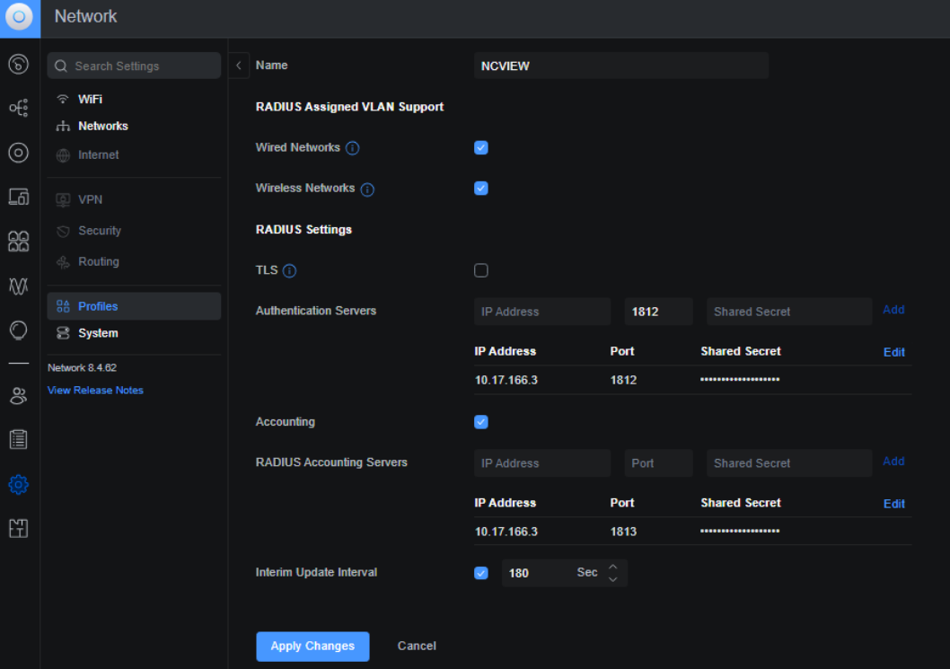Click Edit for RADIUS Accounting Servers table

(894, 504)
